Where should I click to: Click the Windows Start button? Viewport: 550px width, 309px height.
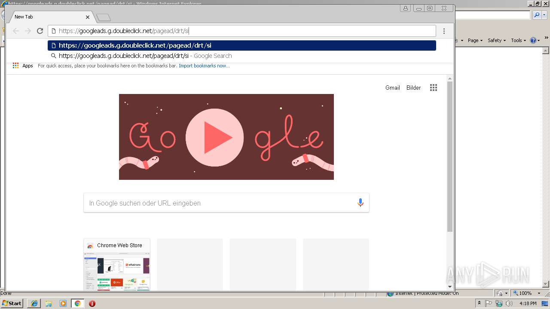[12, 303]
